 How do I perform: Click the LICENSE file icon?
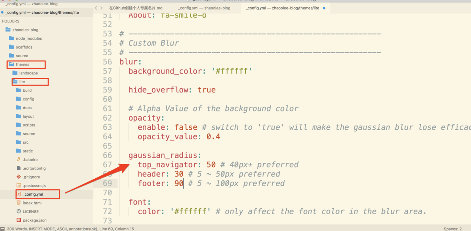click(19, 212)
